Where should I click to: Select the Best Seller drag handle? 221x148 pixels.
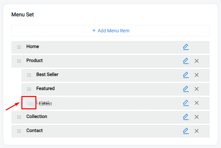coord(29,75)
